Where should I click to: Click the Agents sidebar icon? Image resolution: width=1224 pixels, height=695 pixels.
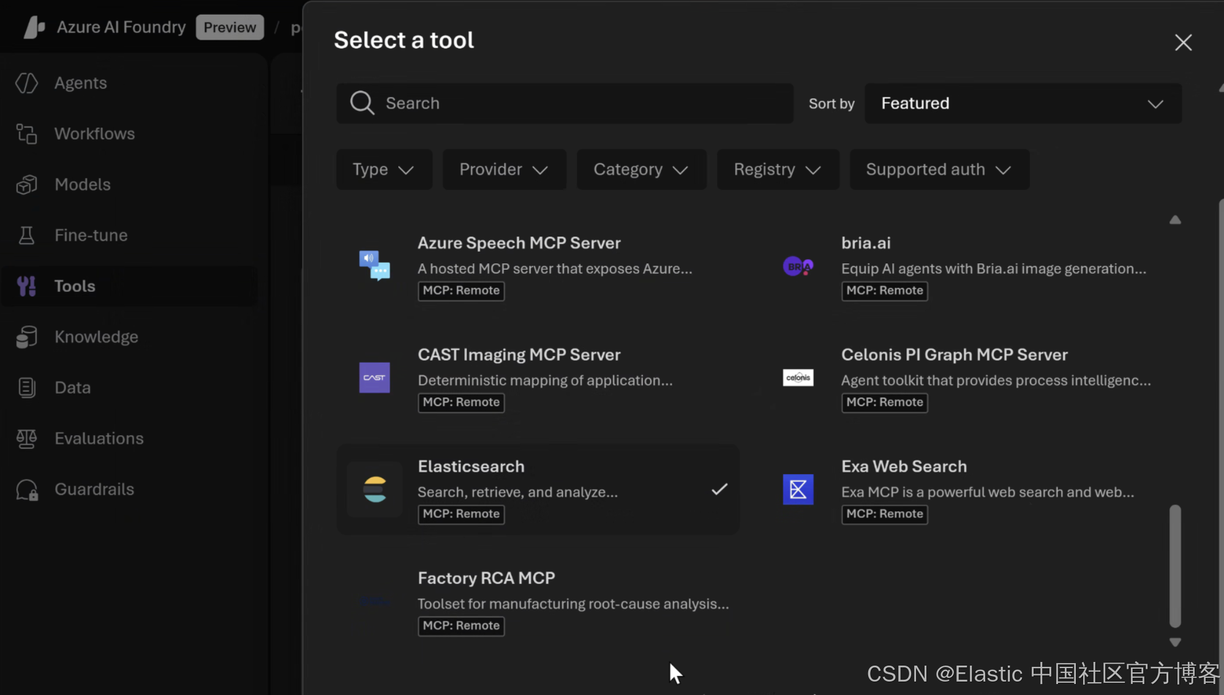(26, 83)
